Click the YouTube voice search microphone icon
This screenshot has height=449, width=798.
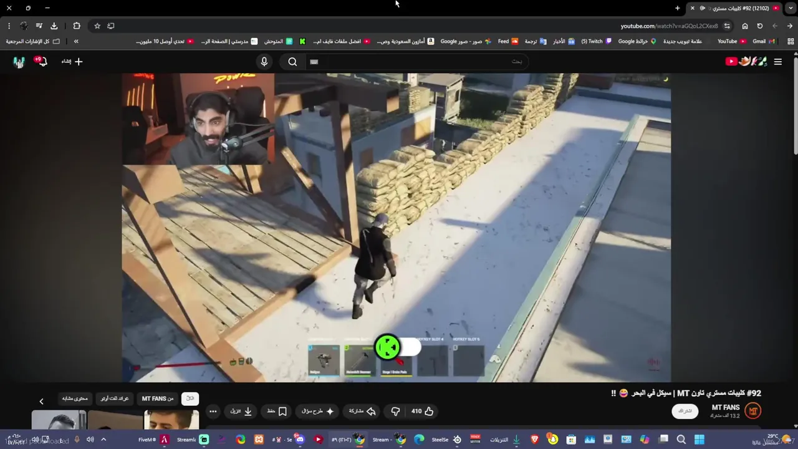point(264,61)
